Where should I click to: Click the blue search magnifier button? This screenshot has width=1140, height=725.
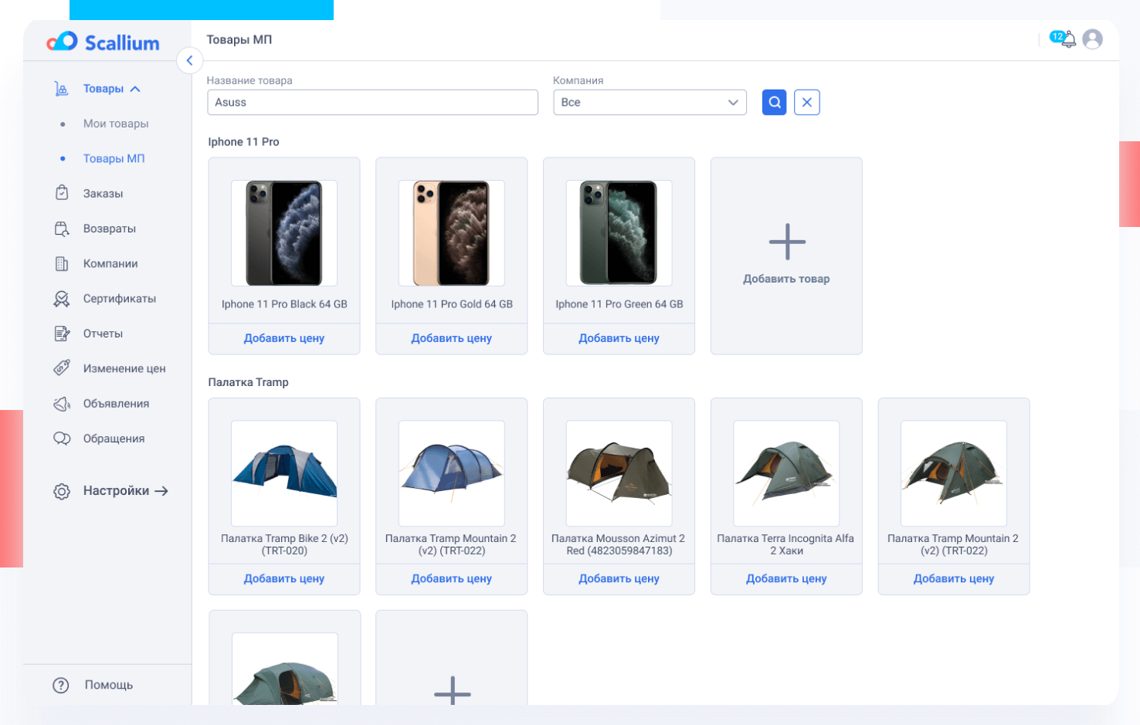(x=774, y=102)
